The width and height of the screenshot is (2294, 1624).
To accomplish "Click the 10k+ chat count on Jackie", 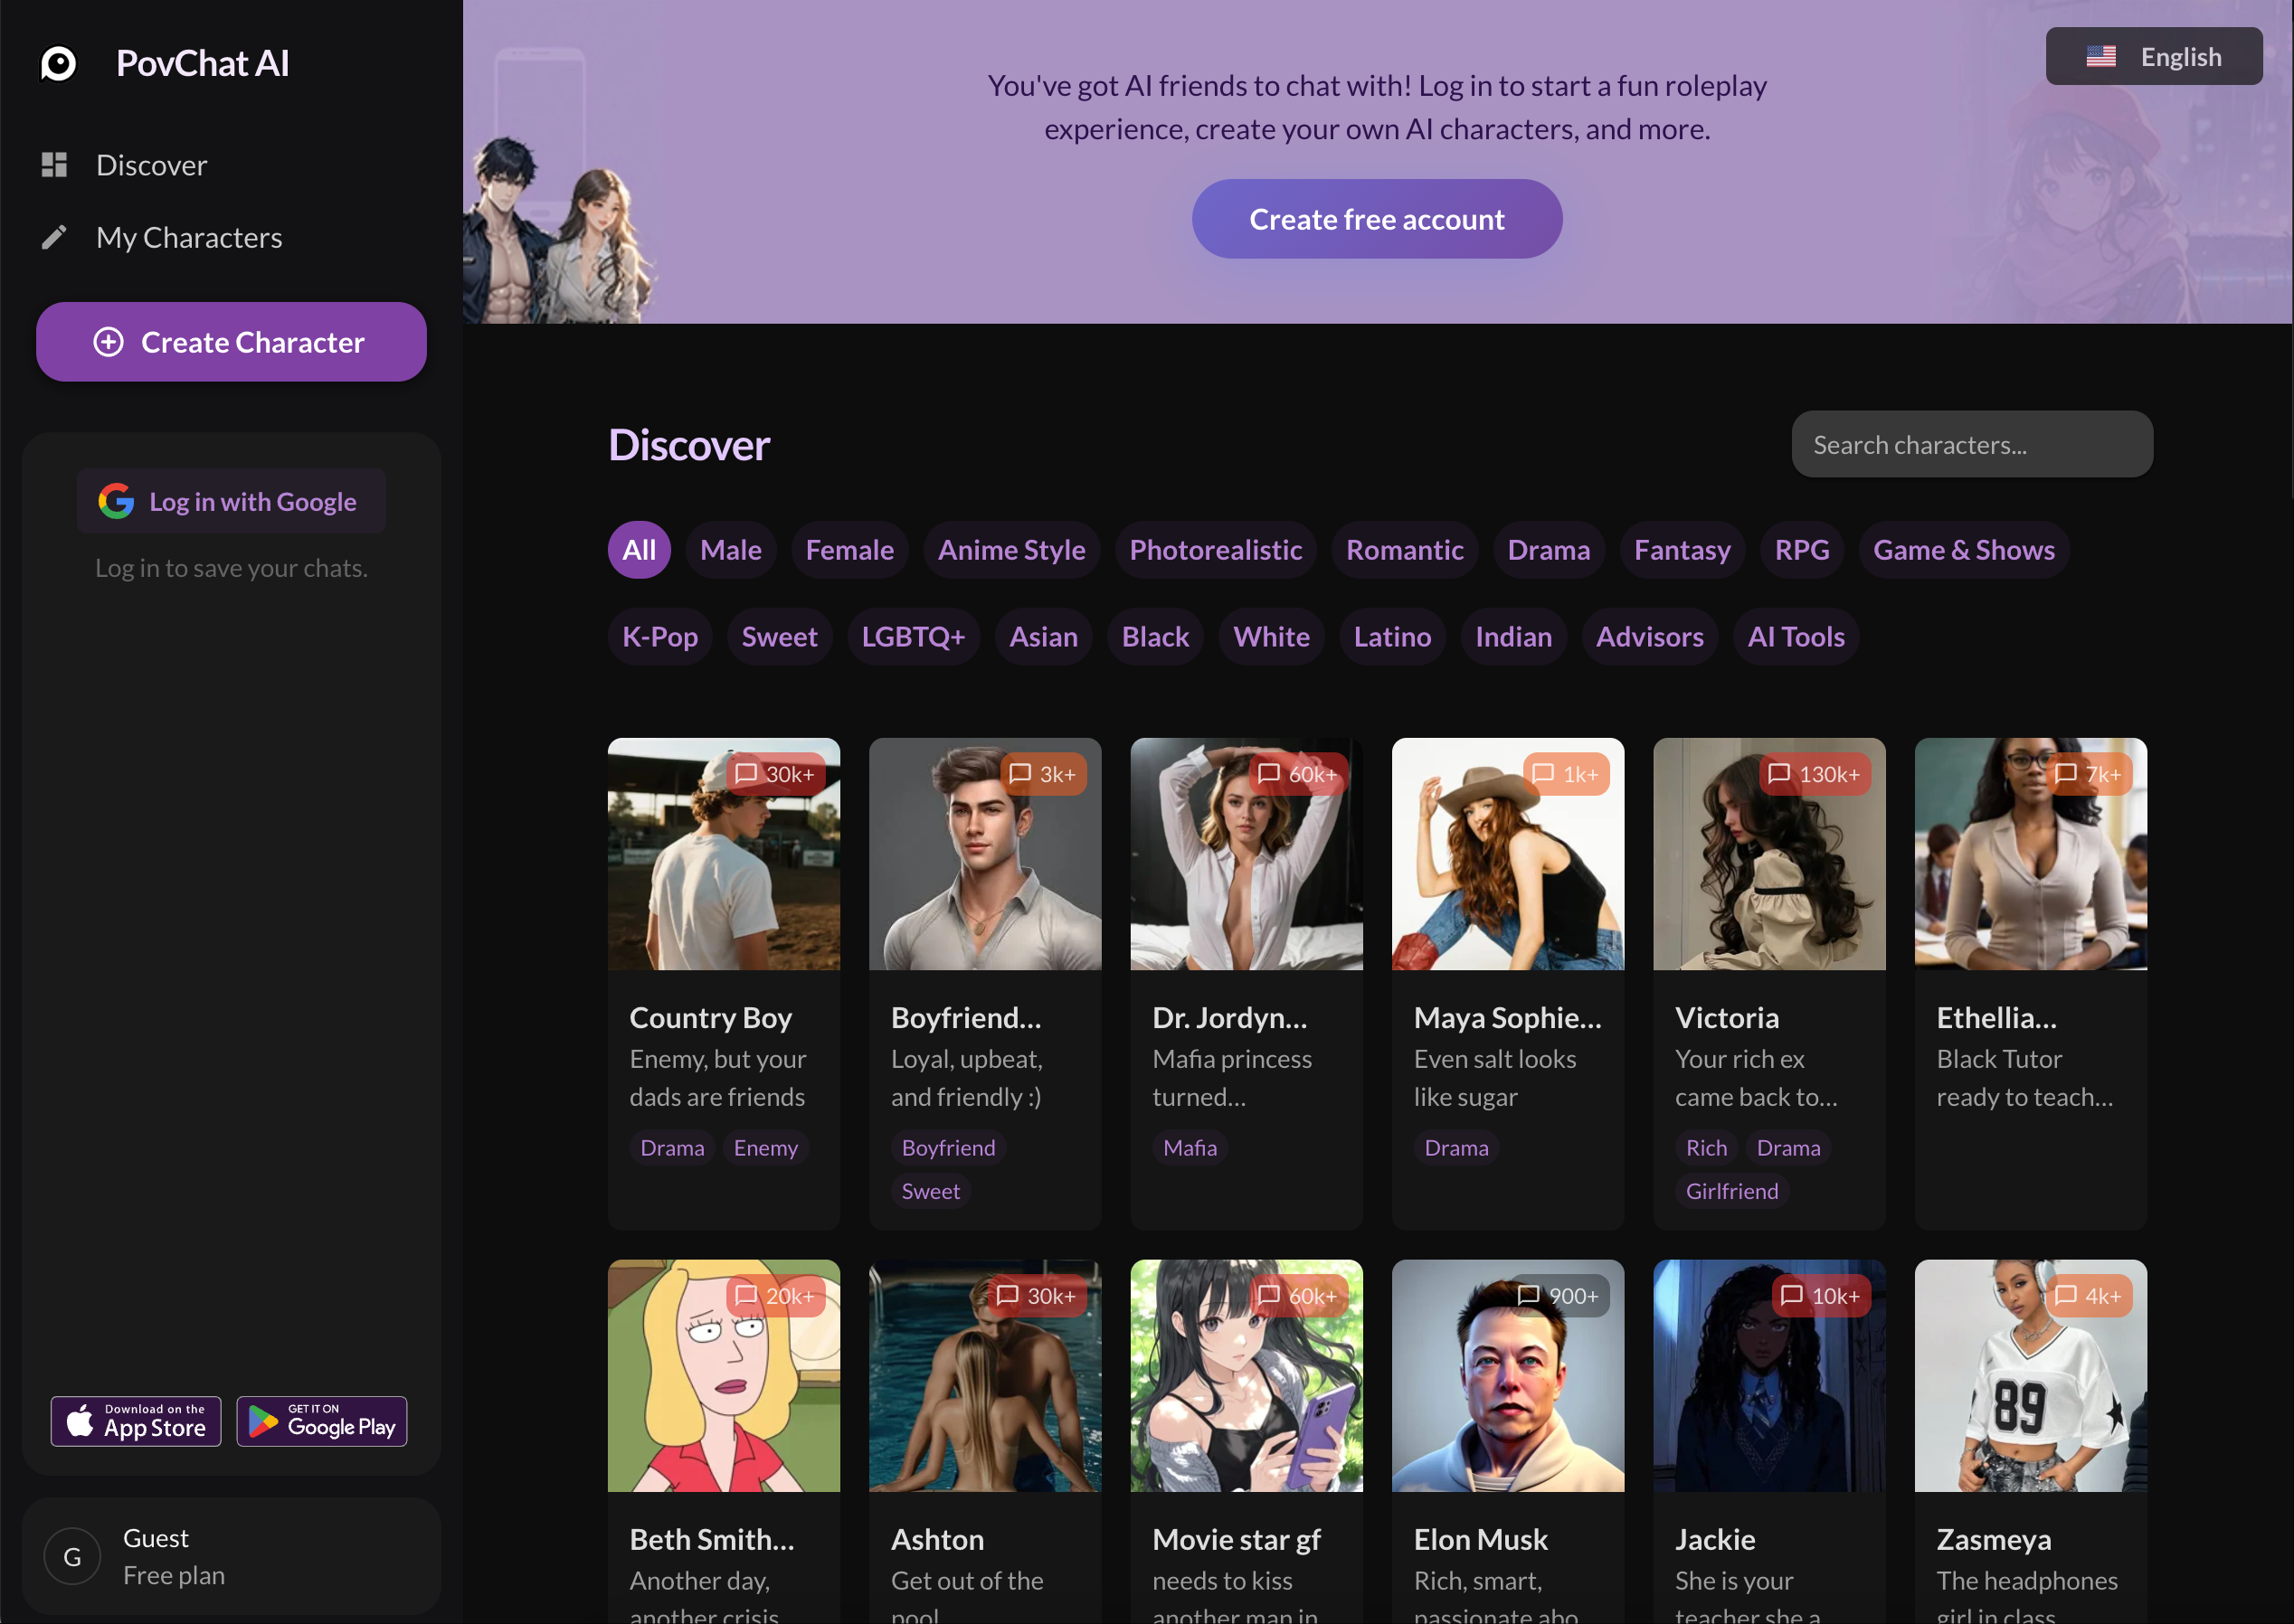I will click(x=1822, y=1296).
